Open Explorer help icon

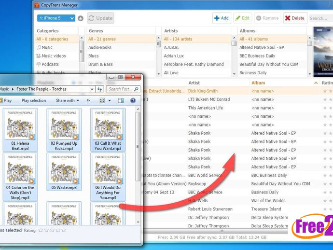click(x=133, y=100)
